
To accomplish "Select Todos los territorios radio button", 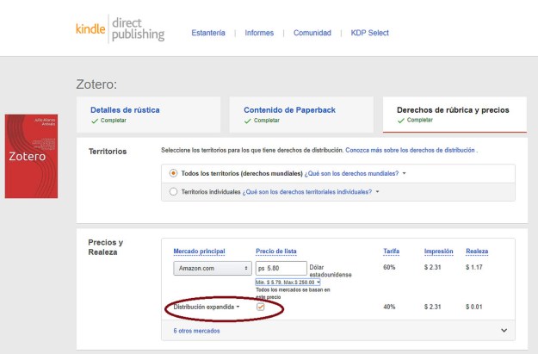I will pos(174,173).
